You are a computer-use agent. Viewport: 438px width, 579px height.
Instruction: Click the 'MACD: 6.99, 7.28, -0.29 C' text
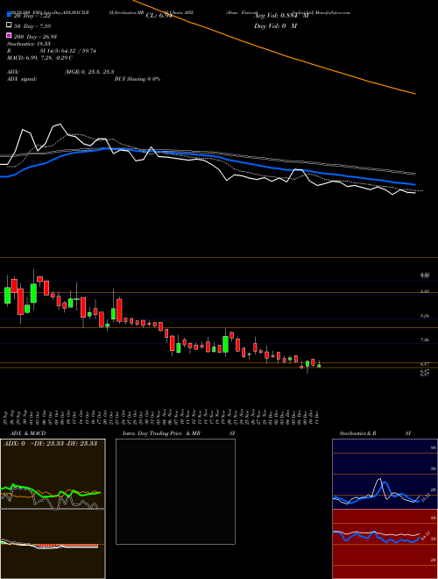(x=39, y=59)
